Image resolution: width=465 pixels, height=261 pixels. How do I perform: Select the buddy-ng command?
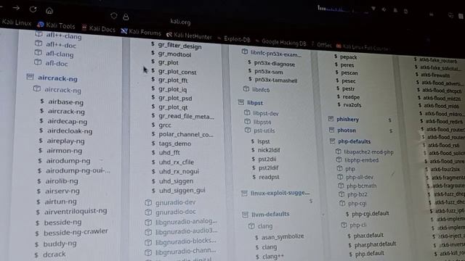click(x=60, y=244)
